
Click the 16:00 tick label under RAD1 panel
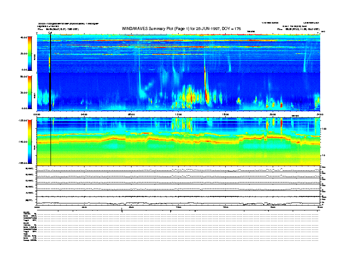[225, 114]
